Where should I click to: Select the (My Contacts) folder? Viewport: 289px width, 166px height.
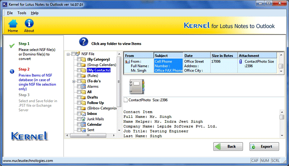99,70
